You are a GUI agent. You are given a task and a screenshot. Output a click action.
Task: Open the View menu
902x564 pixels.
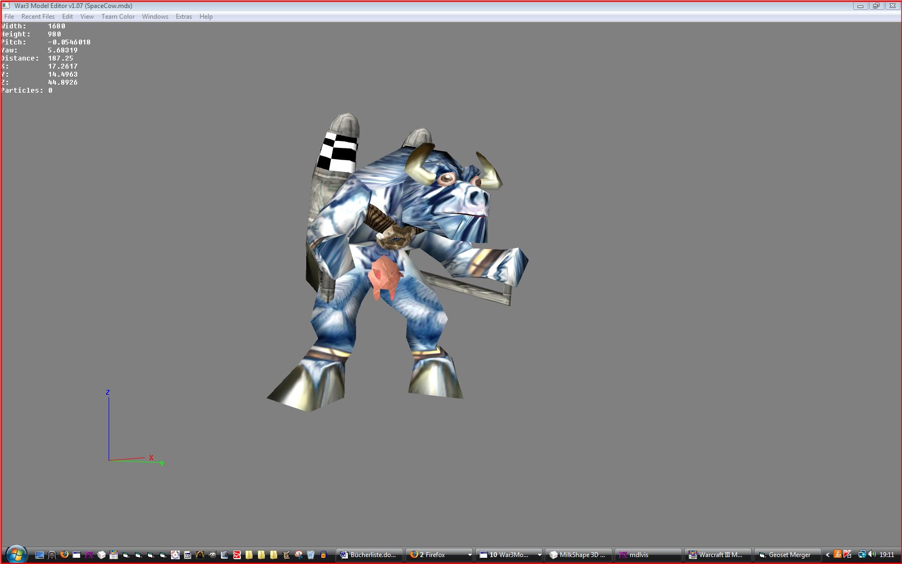[87, 17]
